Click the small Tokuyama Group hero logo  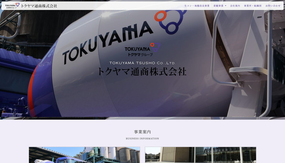pyautogui.click(x=142, y=49)
